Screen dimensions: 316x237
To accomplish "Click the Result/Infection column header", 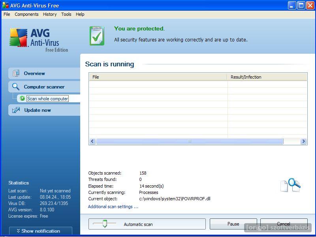I will pyautogui.click(x=267, y=77).
